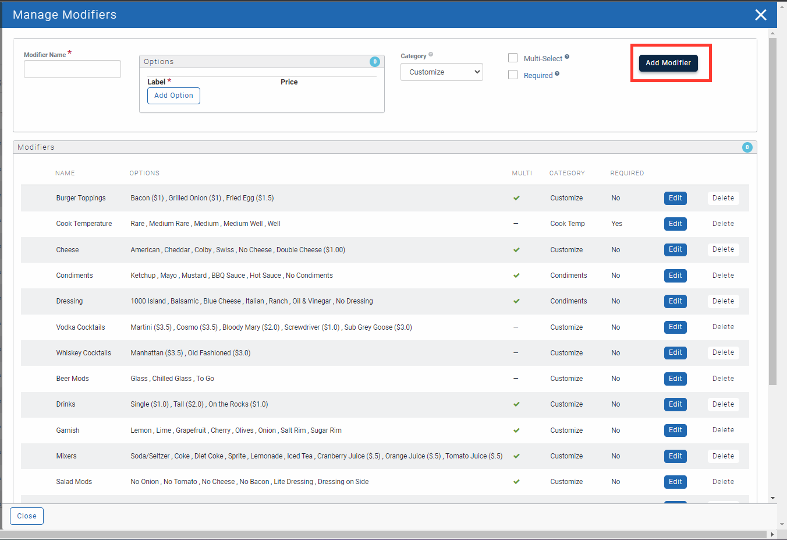Click the Add Option button
Image resolution: width=787 pixels, height=540 pixels.
(x=173, y=96)
